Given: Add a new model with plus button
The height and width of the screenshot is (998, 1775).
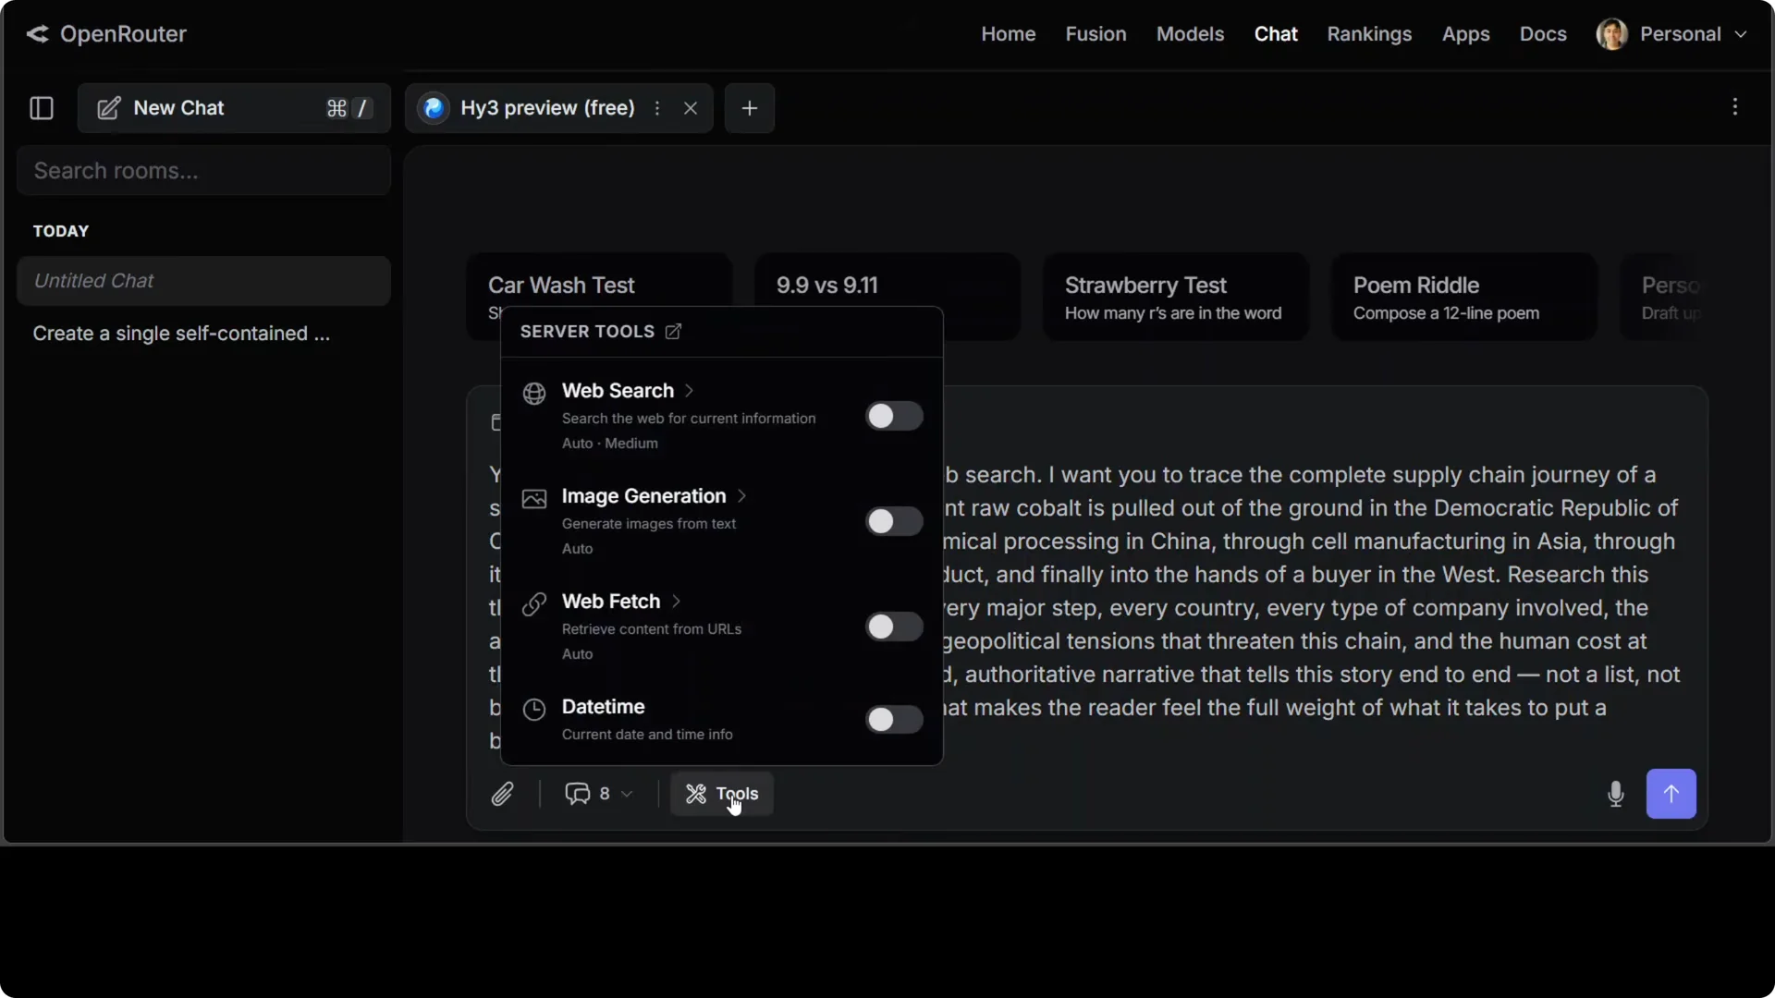Looking at the screenshot, I should click(x=750, y=108).
